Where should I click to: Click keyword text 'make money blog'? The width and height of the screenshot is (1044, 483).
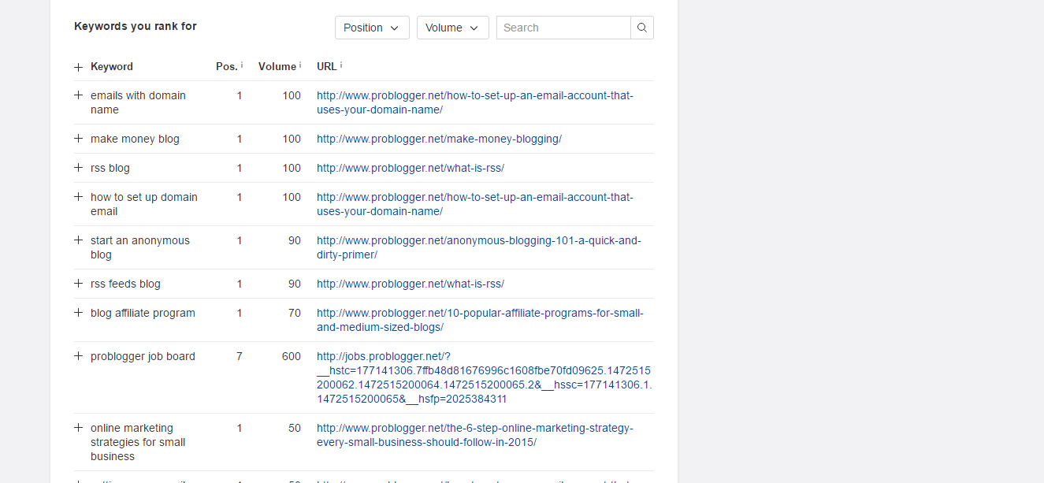tap(135, 139)
